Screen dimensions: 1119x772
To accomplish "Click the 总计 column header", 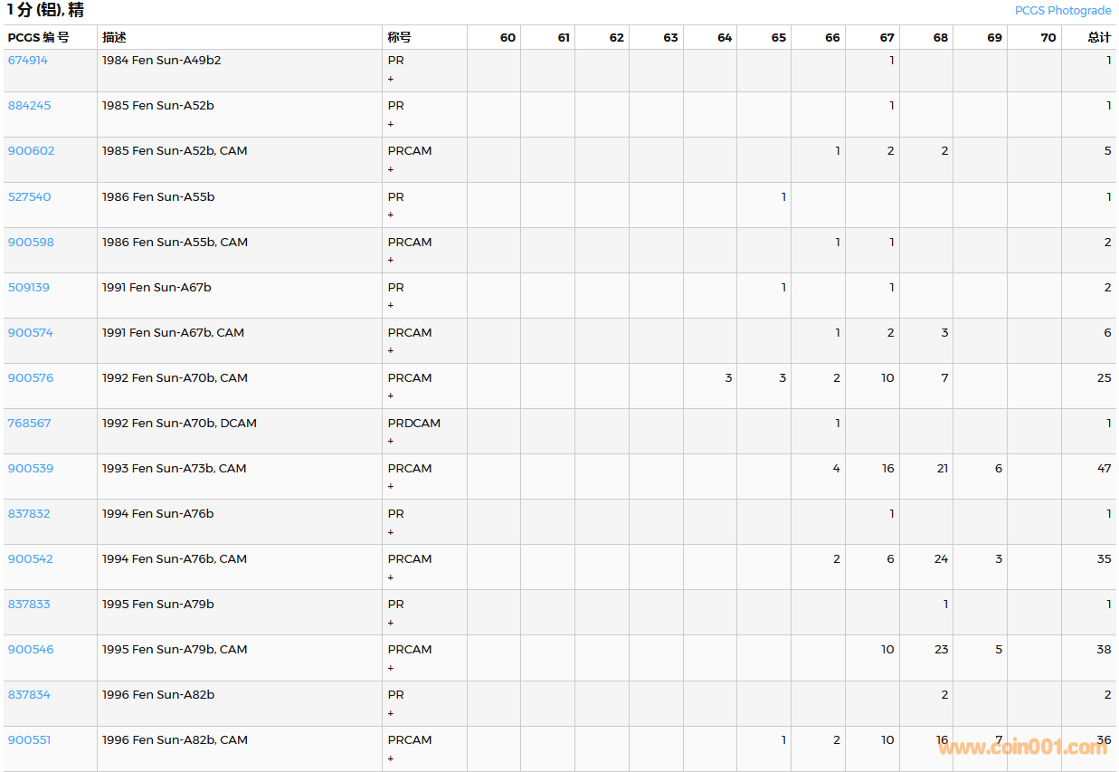I will (x=1099, y=38).
